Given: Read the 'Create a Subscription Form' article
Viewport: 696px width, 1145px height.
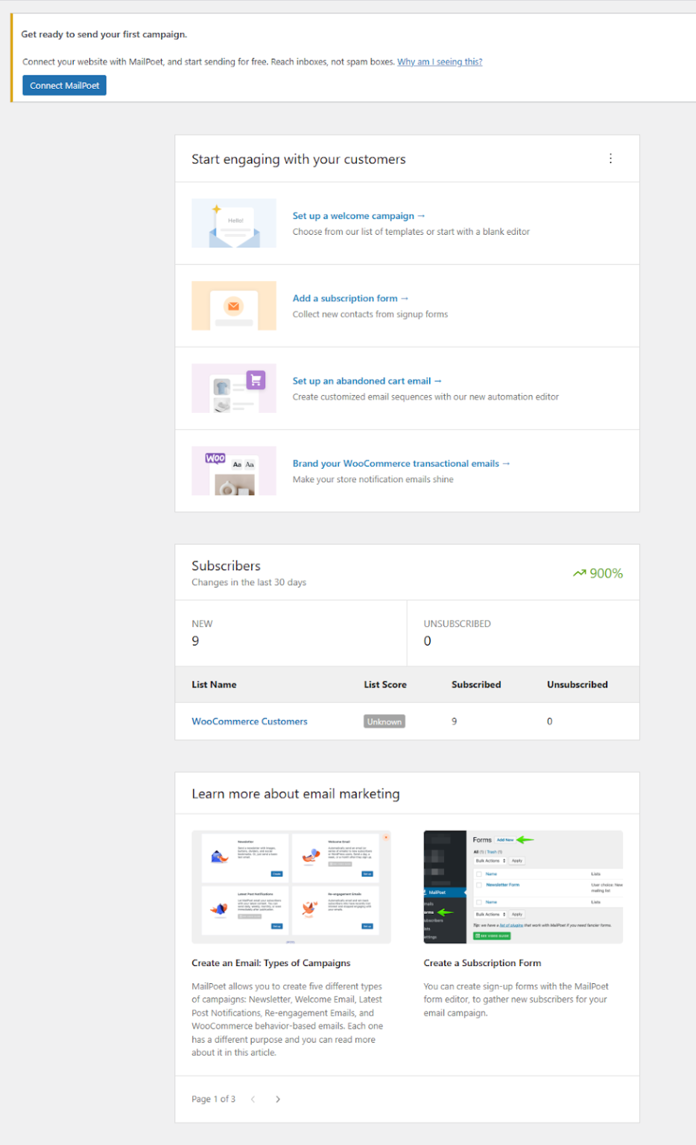Looking at the screenshot, I should [x=482, y=963].
